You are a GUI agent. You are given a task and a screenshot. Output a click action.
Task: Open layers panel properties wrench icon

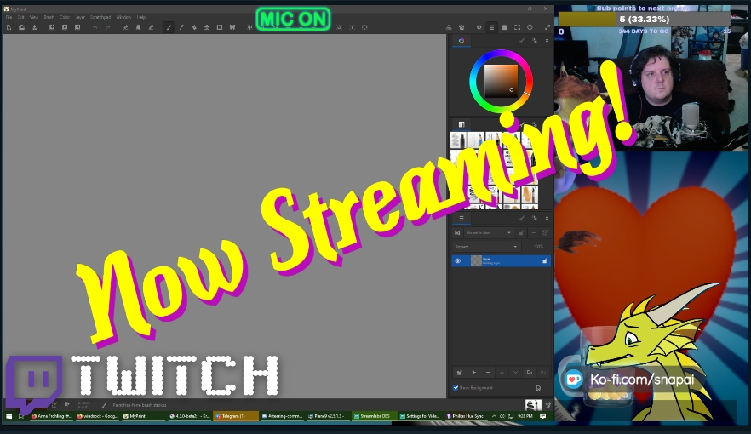click(522, 218)
